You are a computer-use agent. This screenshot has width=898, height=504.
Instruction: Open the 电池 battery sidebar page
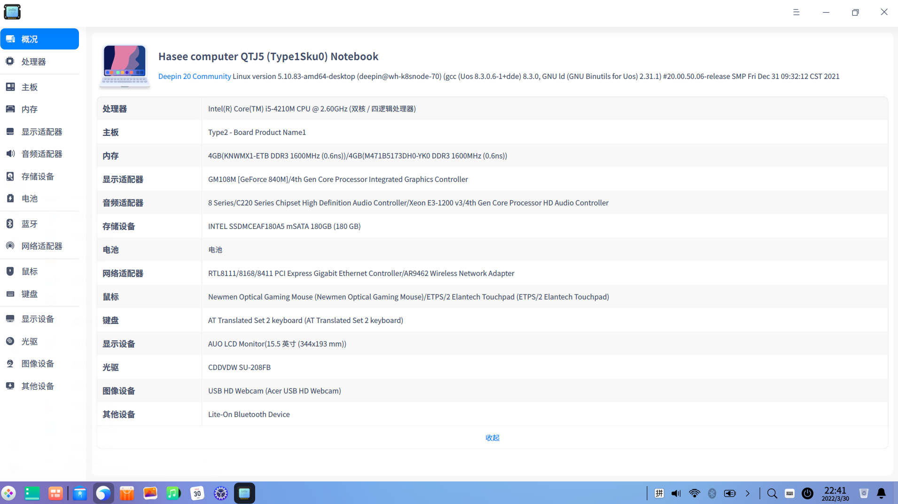tap(39, 198)
